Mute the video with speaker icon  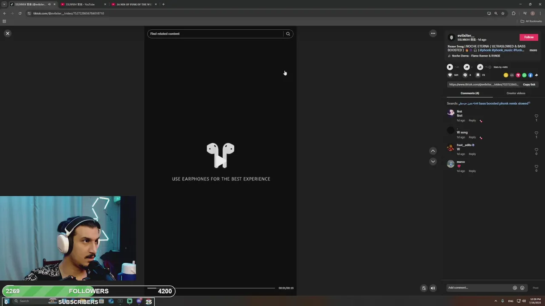point(433,288)
